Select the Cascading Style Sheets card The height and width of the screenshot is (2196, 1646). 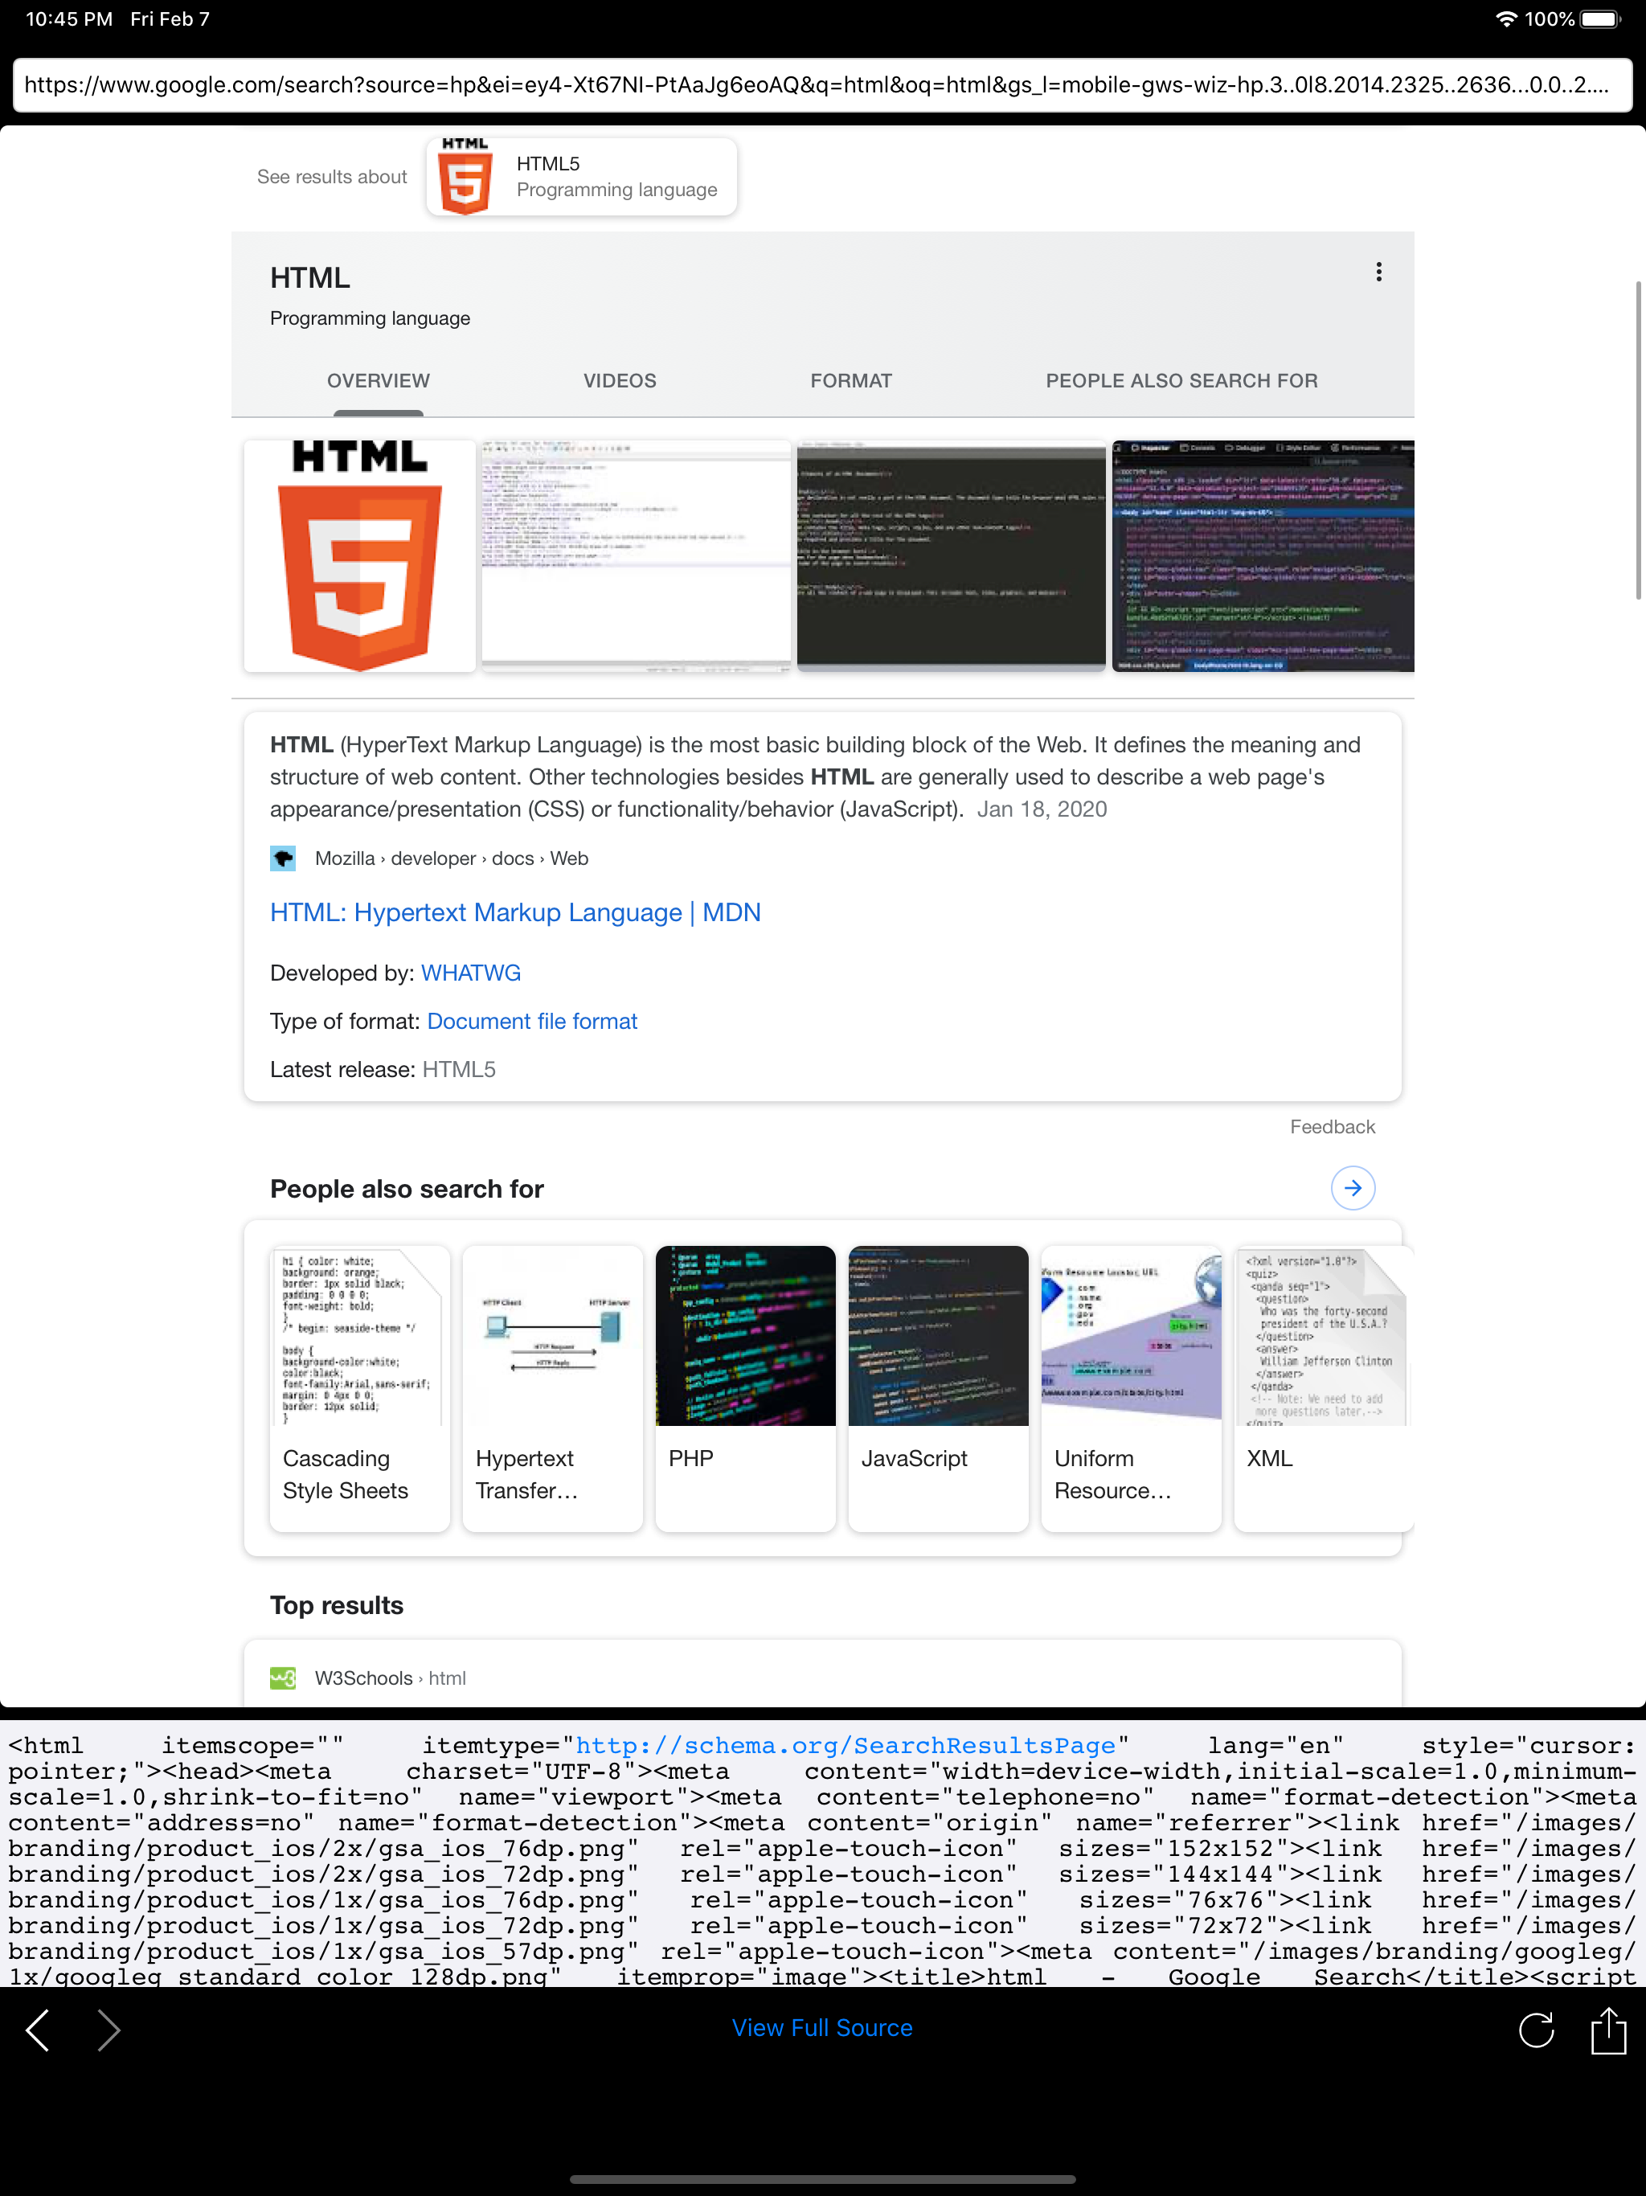[359, 1388]
